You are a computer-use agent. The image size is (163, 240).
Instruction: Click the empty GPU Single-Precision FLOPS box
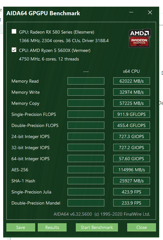(x=86, y=114)
